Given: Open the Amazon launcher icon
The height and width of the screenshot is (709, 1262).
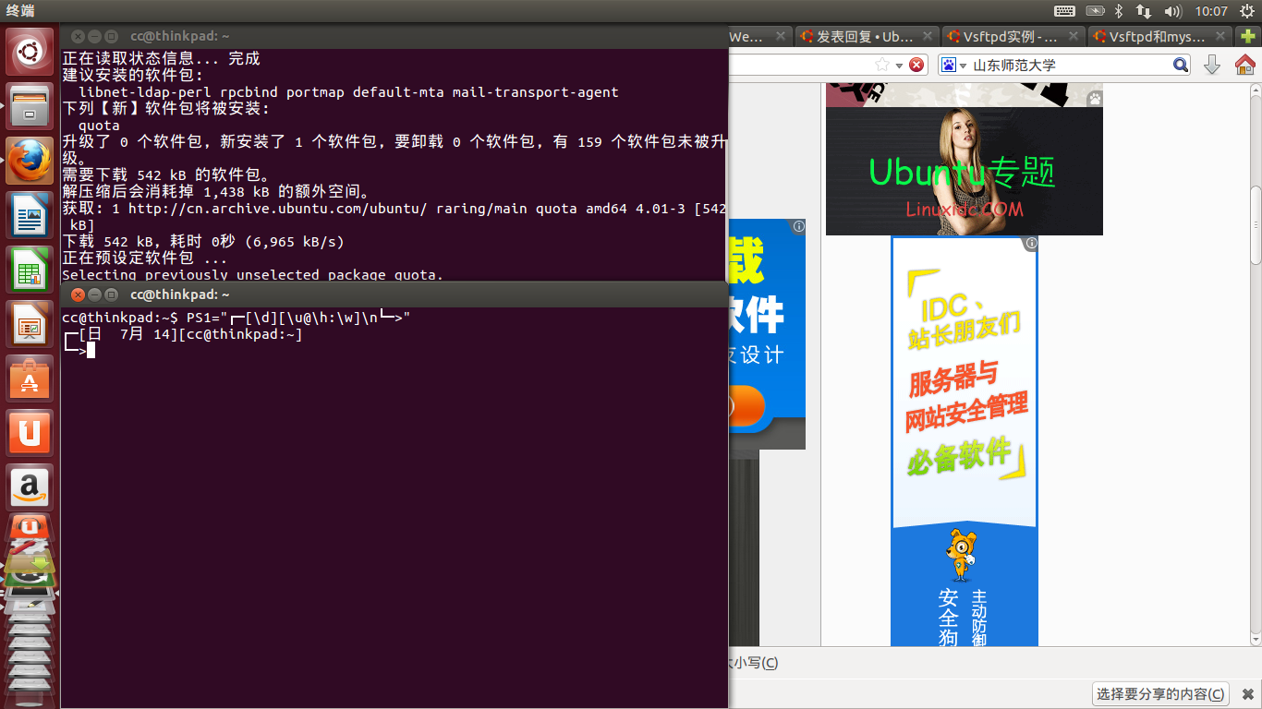Looking at the screenshot, I should pos(30,487).
